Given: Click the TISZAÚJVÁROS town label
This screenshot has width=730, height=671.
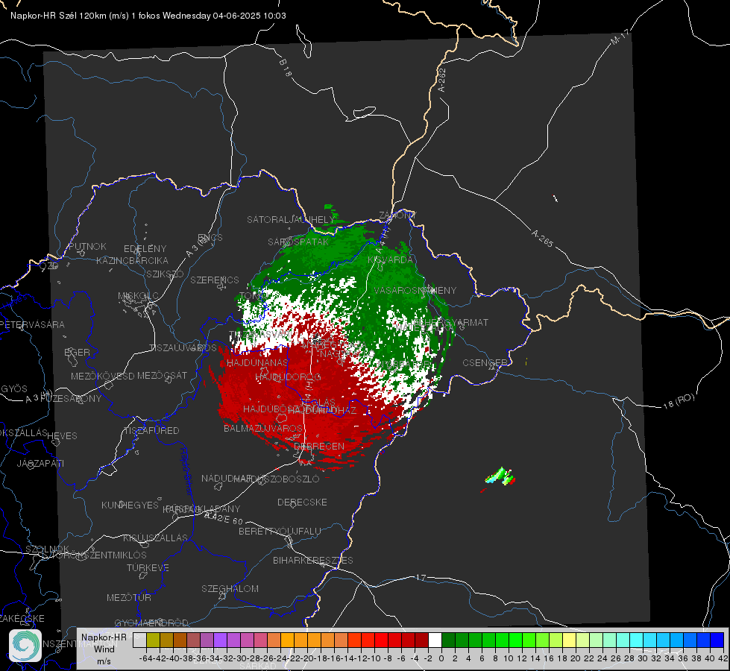Looking at the screenshot, I should 183,347.
